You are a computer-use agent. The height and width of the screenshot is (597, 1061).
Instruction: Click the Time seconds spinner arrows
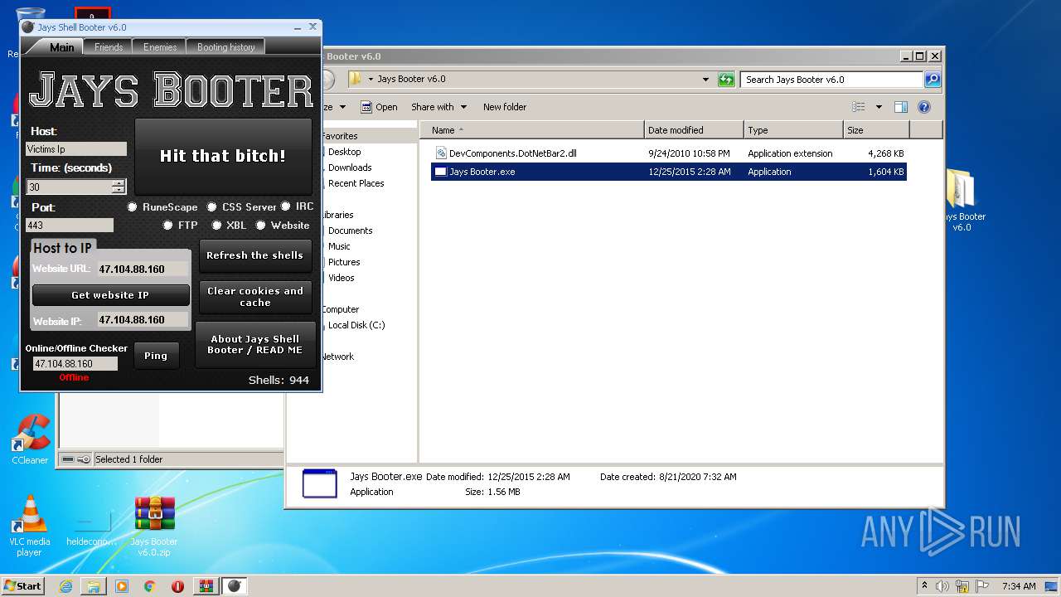click(119, 187)
